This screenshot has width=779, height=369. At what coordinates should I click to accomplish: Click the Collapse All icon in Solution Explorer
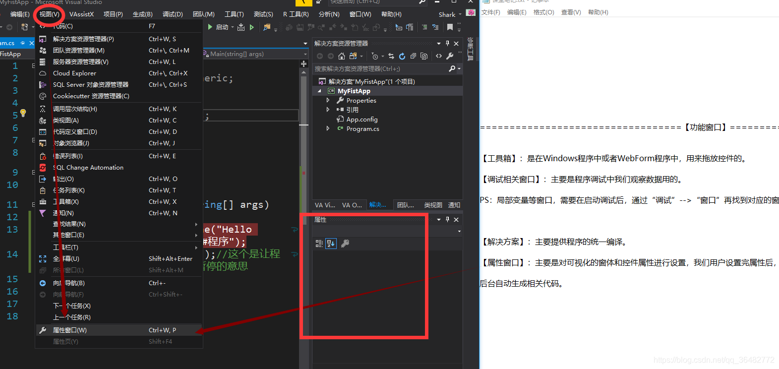point(413,56)
